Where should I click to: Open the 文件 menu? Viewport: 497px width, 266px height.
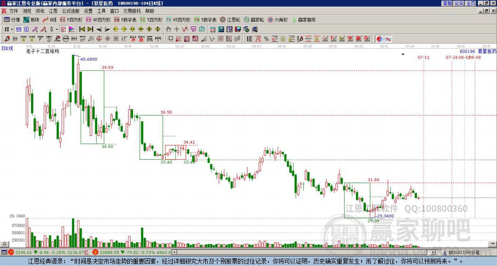tap(14, 11)
